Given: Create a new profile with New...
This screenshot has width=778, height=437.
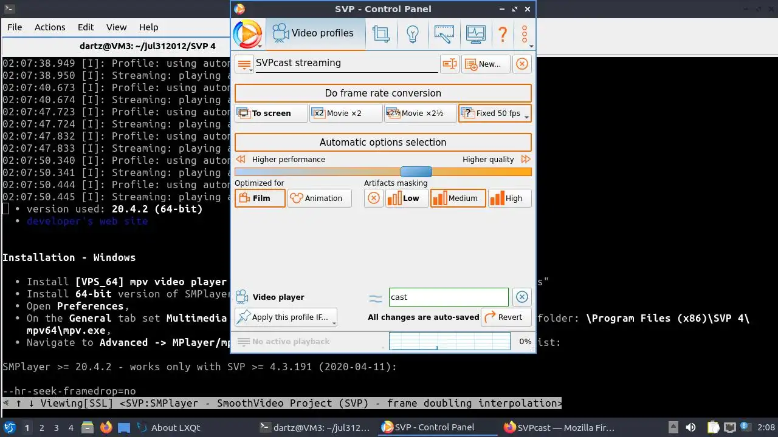Looking at the screenshot, I should click(x=485, y=64).
